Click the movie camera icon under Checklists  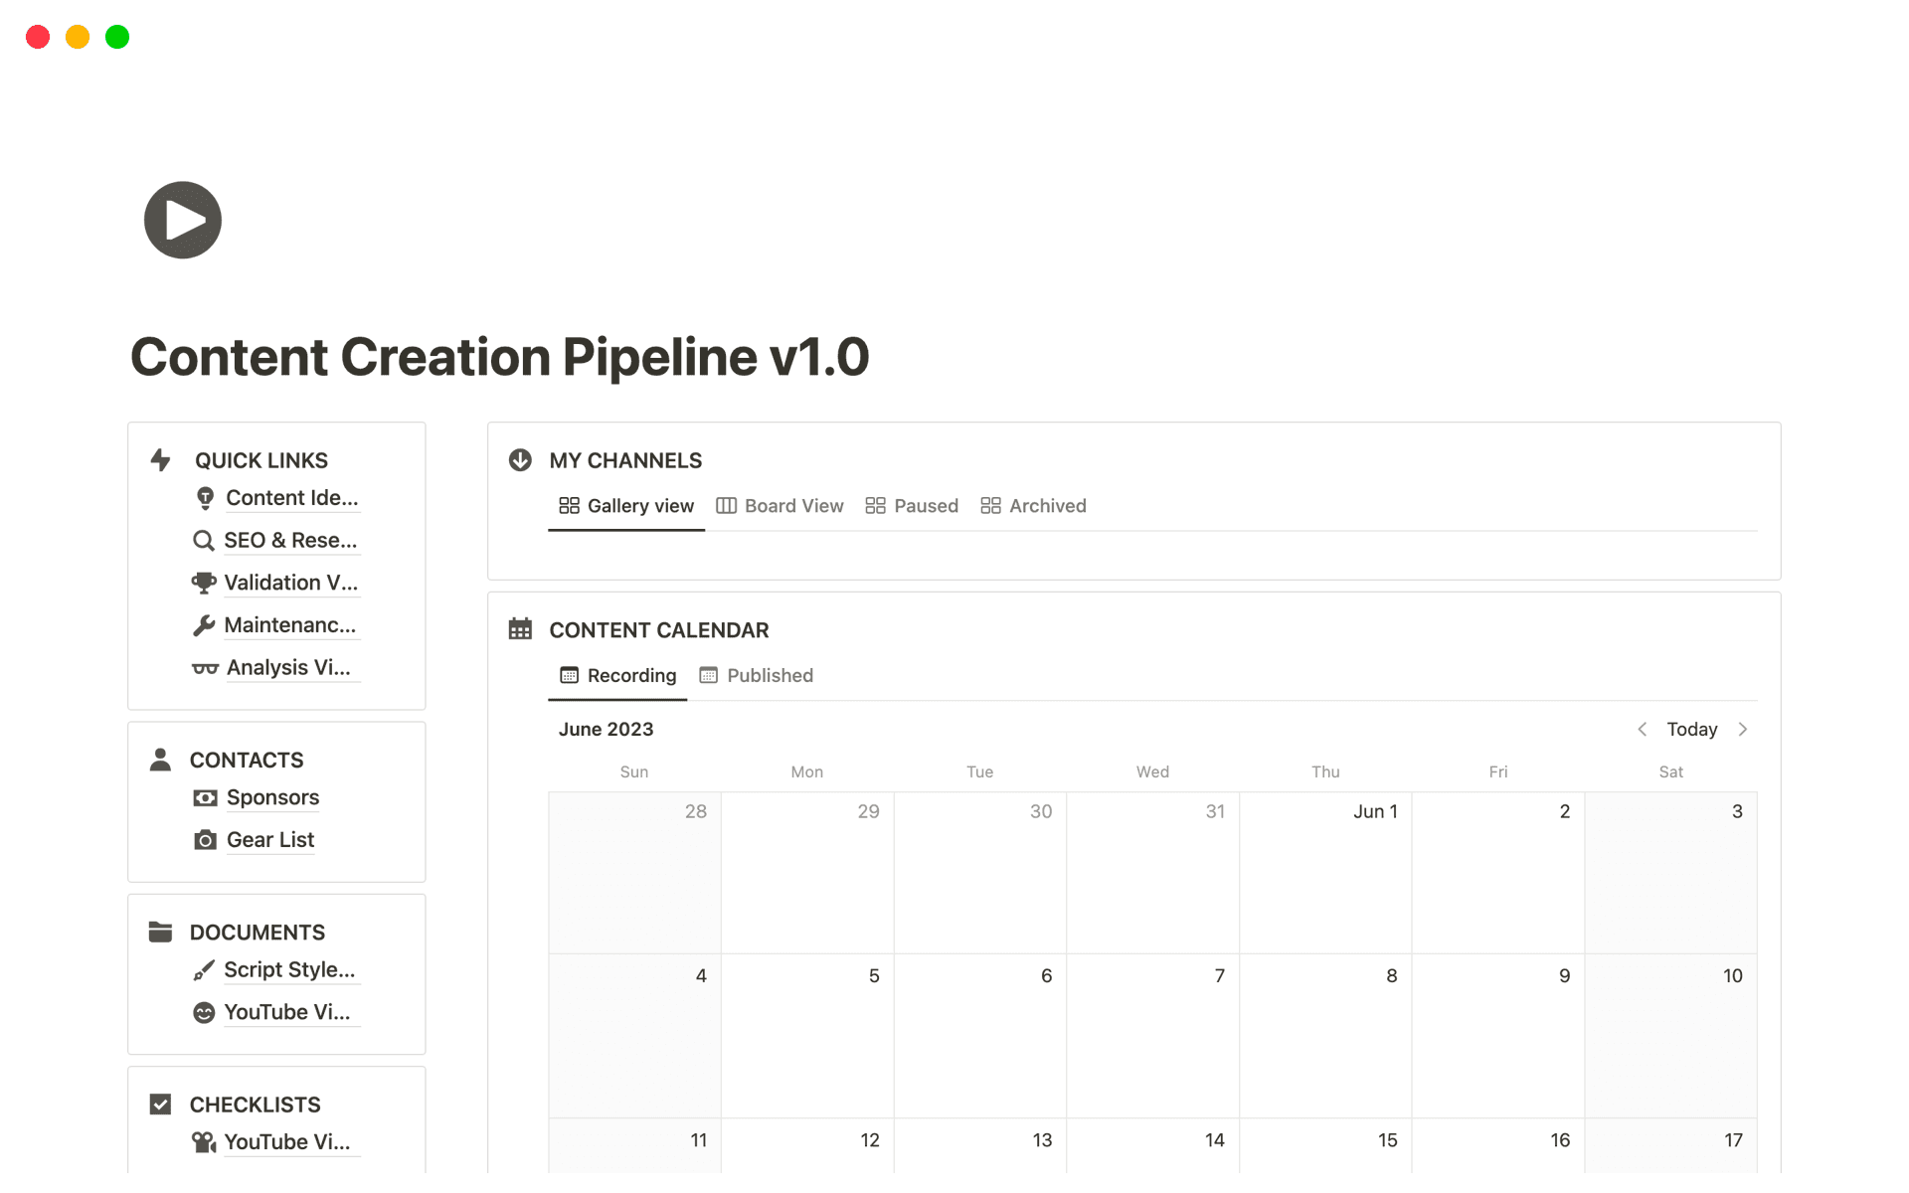[204, 1141]
